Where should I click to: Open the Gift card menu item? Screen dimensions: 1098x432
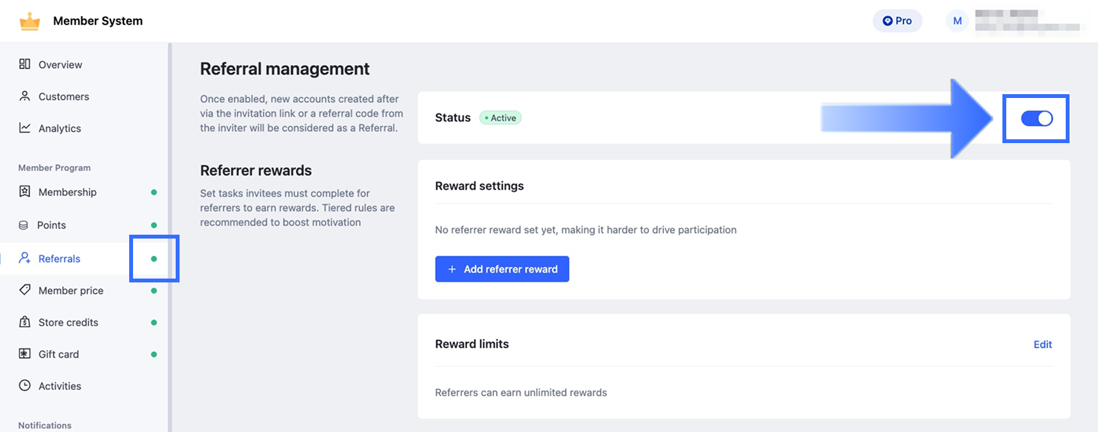click(59, 354)
